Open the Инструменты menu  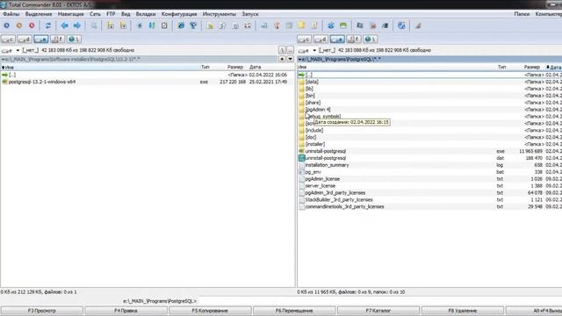(219, 14)
